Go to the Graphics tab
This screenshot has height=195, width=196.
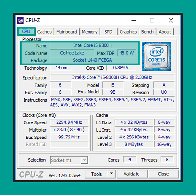point(128,32)
